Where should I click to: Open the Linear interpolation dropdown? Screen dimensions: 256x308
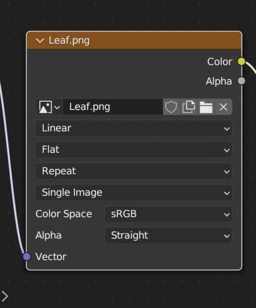[x=134, y=128]
